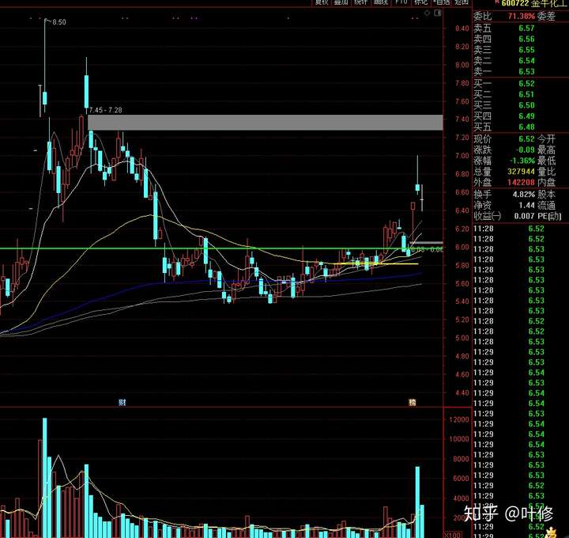569x538 pixels.
Task: Click the 收益(一) value 0.007
Action: (525, 216)
